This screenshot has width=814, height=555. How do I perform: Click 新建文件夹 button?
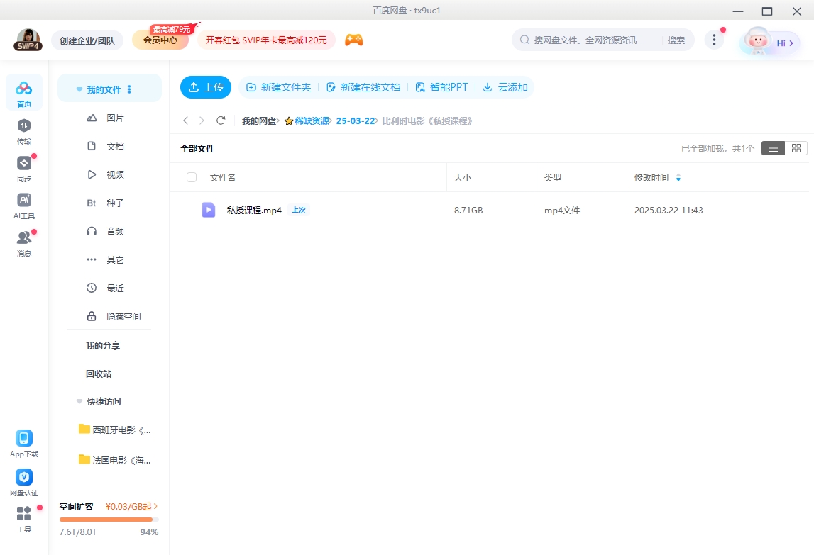278,87
